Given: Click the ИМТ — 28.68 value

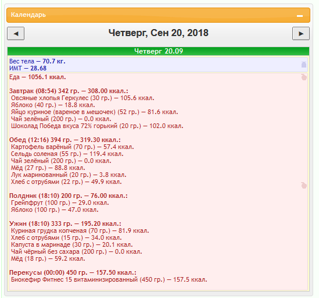Looking at the screenshot, I should [x=28, y=68].
